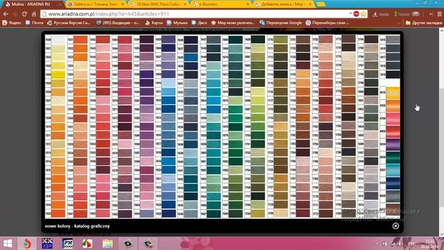
Task: Close the color catalog lightbox
Action: [x=396, y=226]
